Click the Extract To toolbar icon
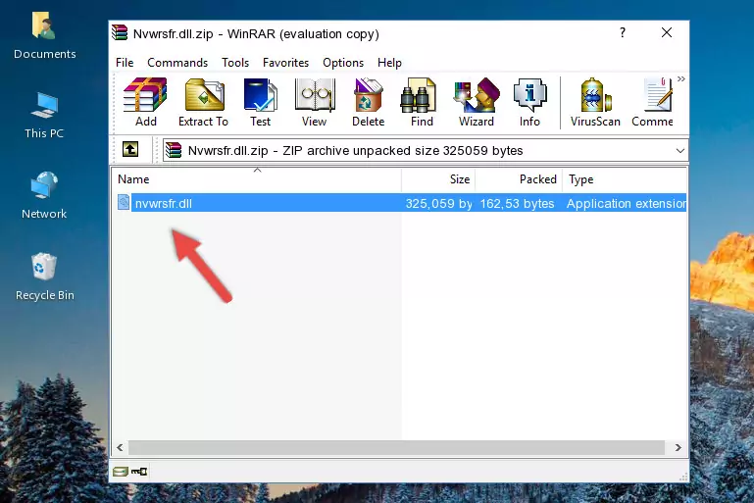This screenshot has width=754, height=503. [203, 102]
